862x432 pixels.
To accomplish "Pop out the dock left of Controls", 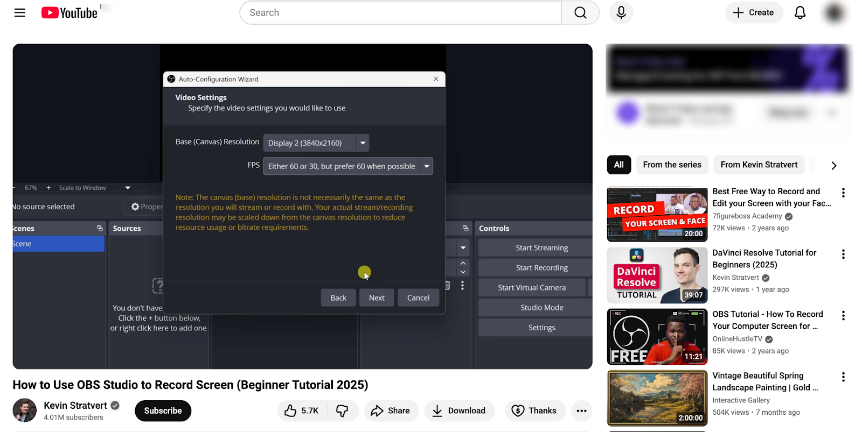I will click(x=465, y=228).
